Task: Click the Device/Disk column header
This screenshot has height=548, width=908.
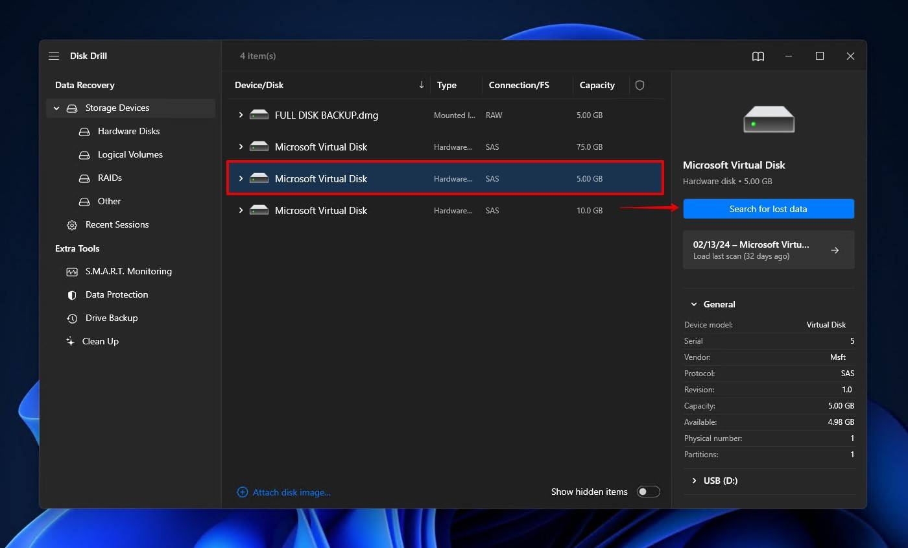Action: pos(259,85)
